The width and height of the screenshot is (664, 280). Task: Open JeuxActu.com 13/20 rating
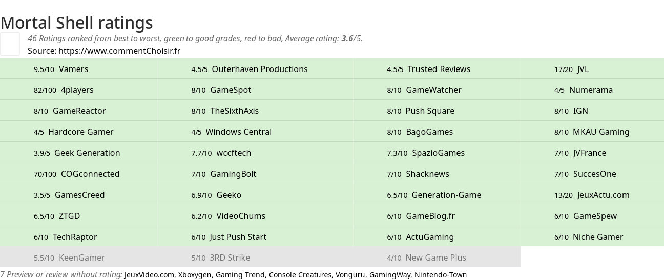point(592,195)
